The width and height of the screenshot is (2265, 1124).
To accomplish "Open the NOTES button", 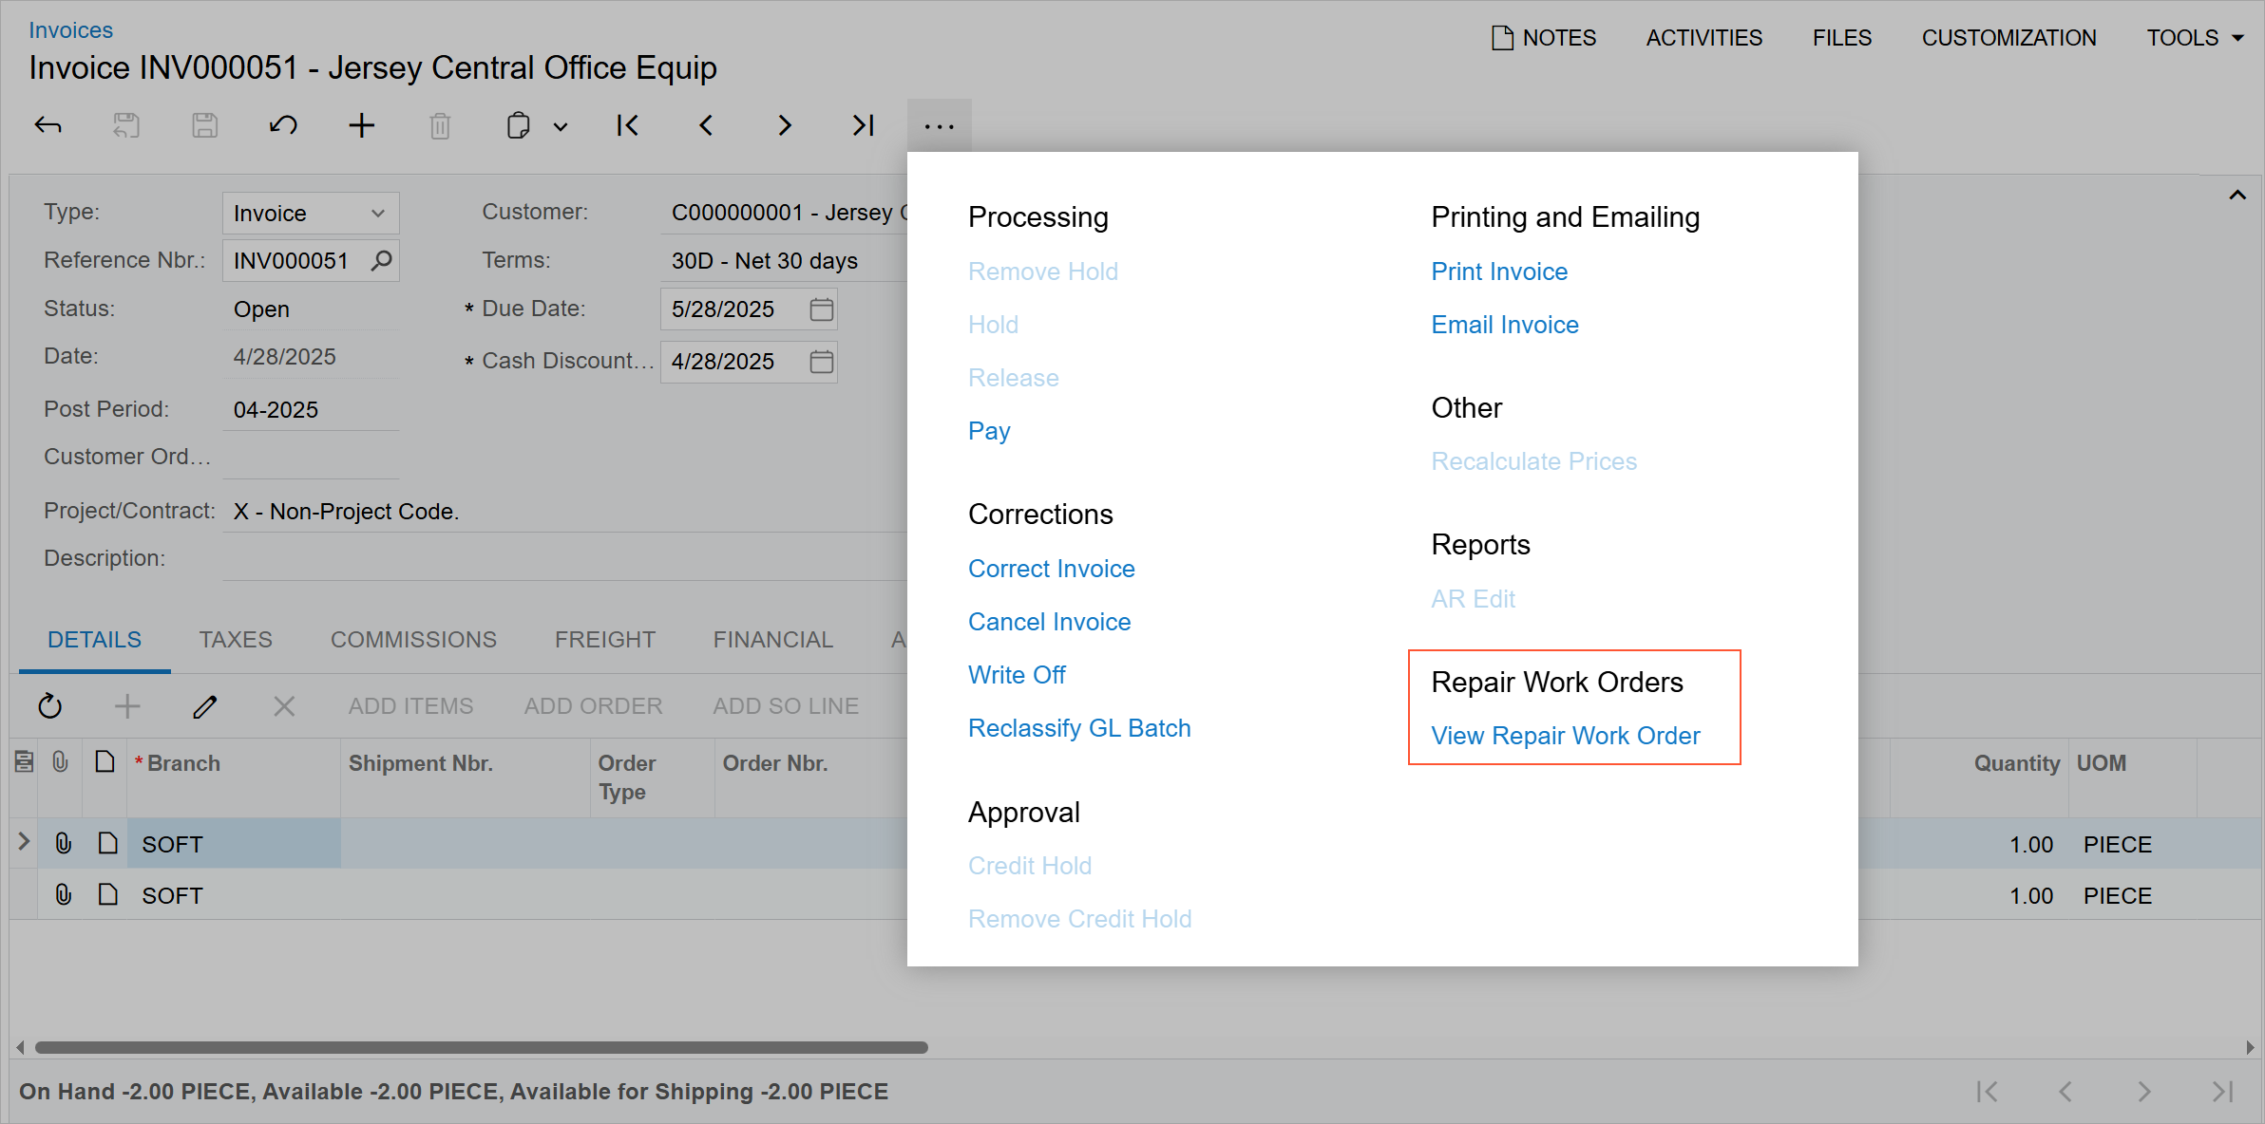I will pos(1544,38).
